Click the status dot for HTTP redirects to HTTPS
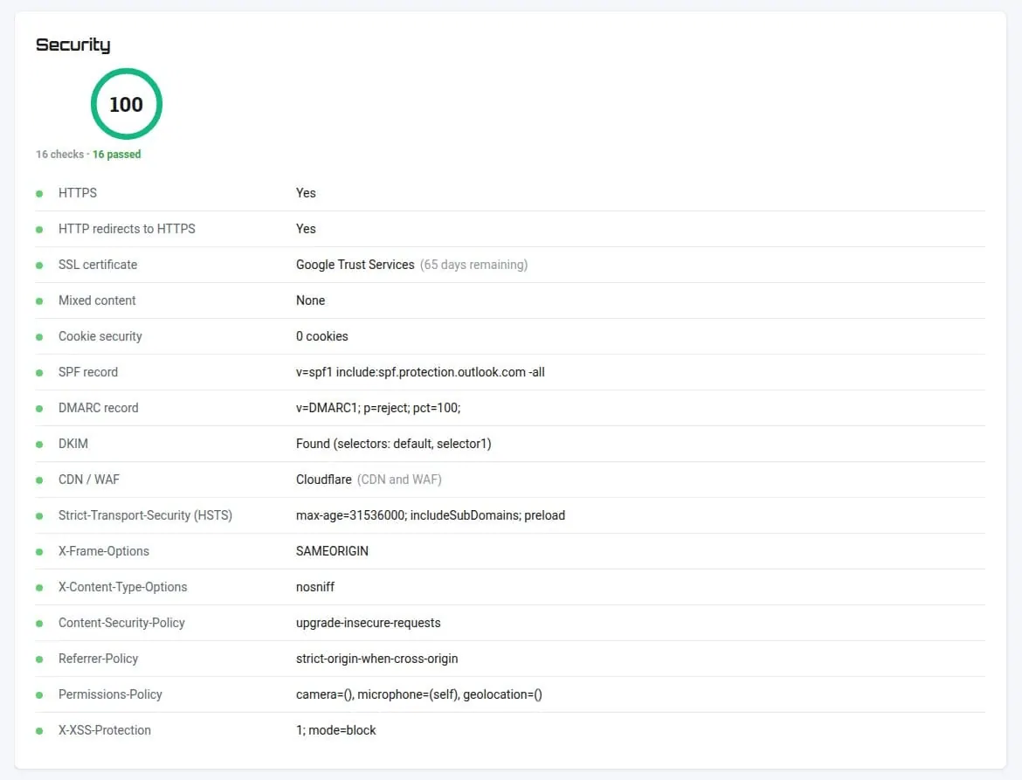Screen dimensions: 1022x780 (x=39, y=230)
